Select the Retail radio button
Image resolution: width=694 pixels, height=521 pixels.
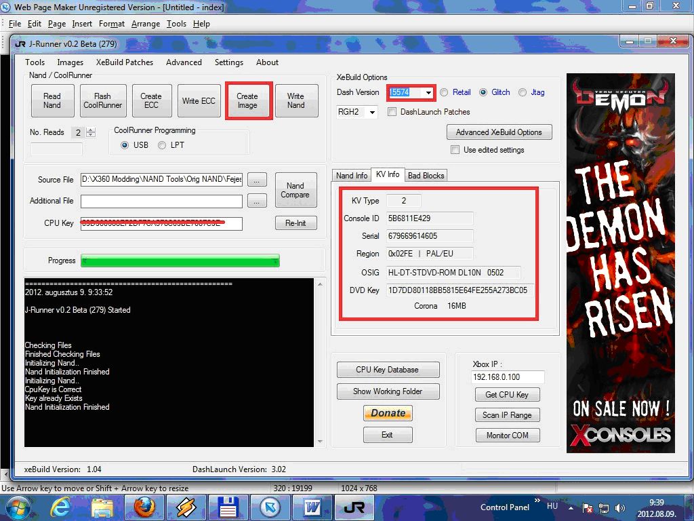point(444,92)
